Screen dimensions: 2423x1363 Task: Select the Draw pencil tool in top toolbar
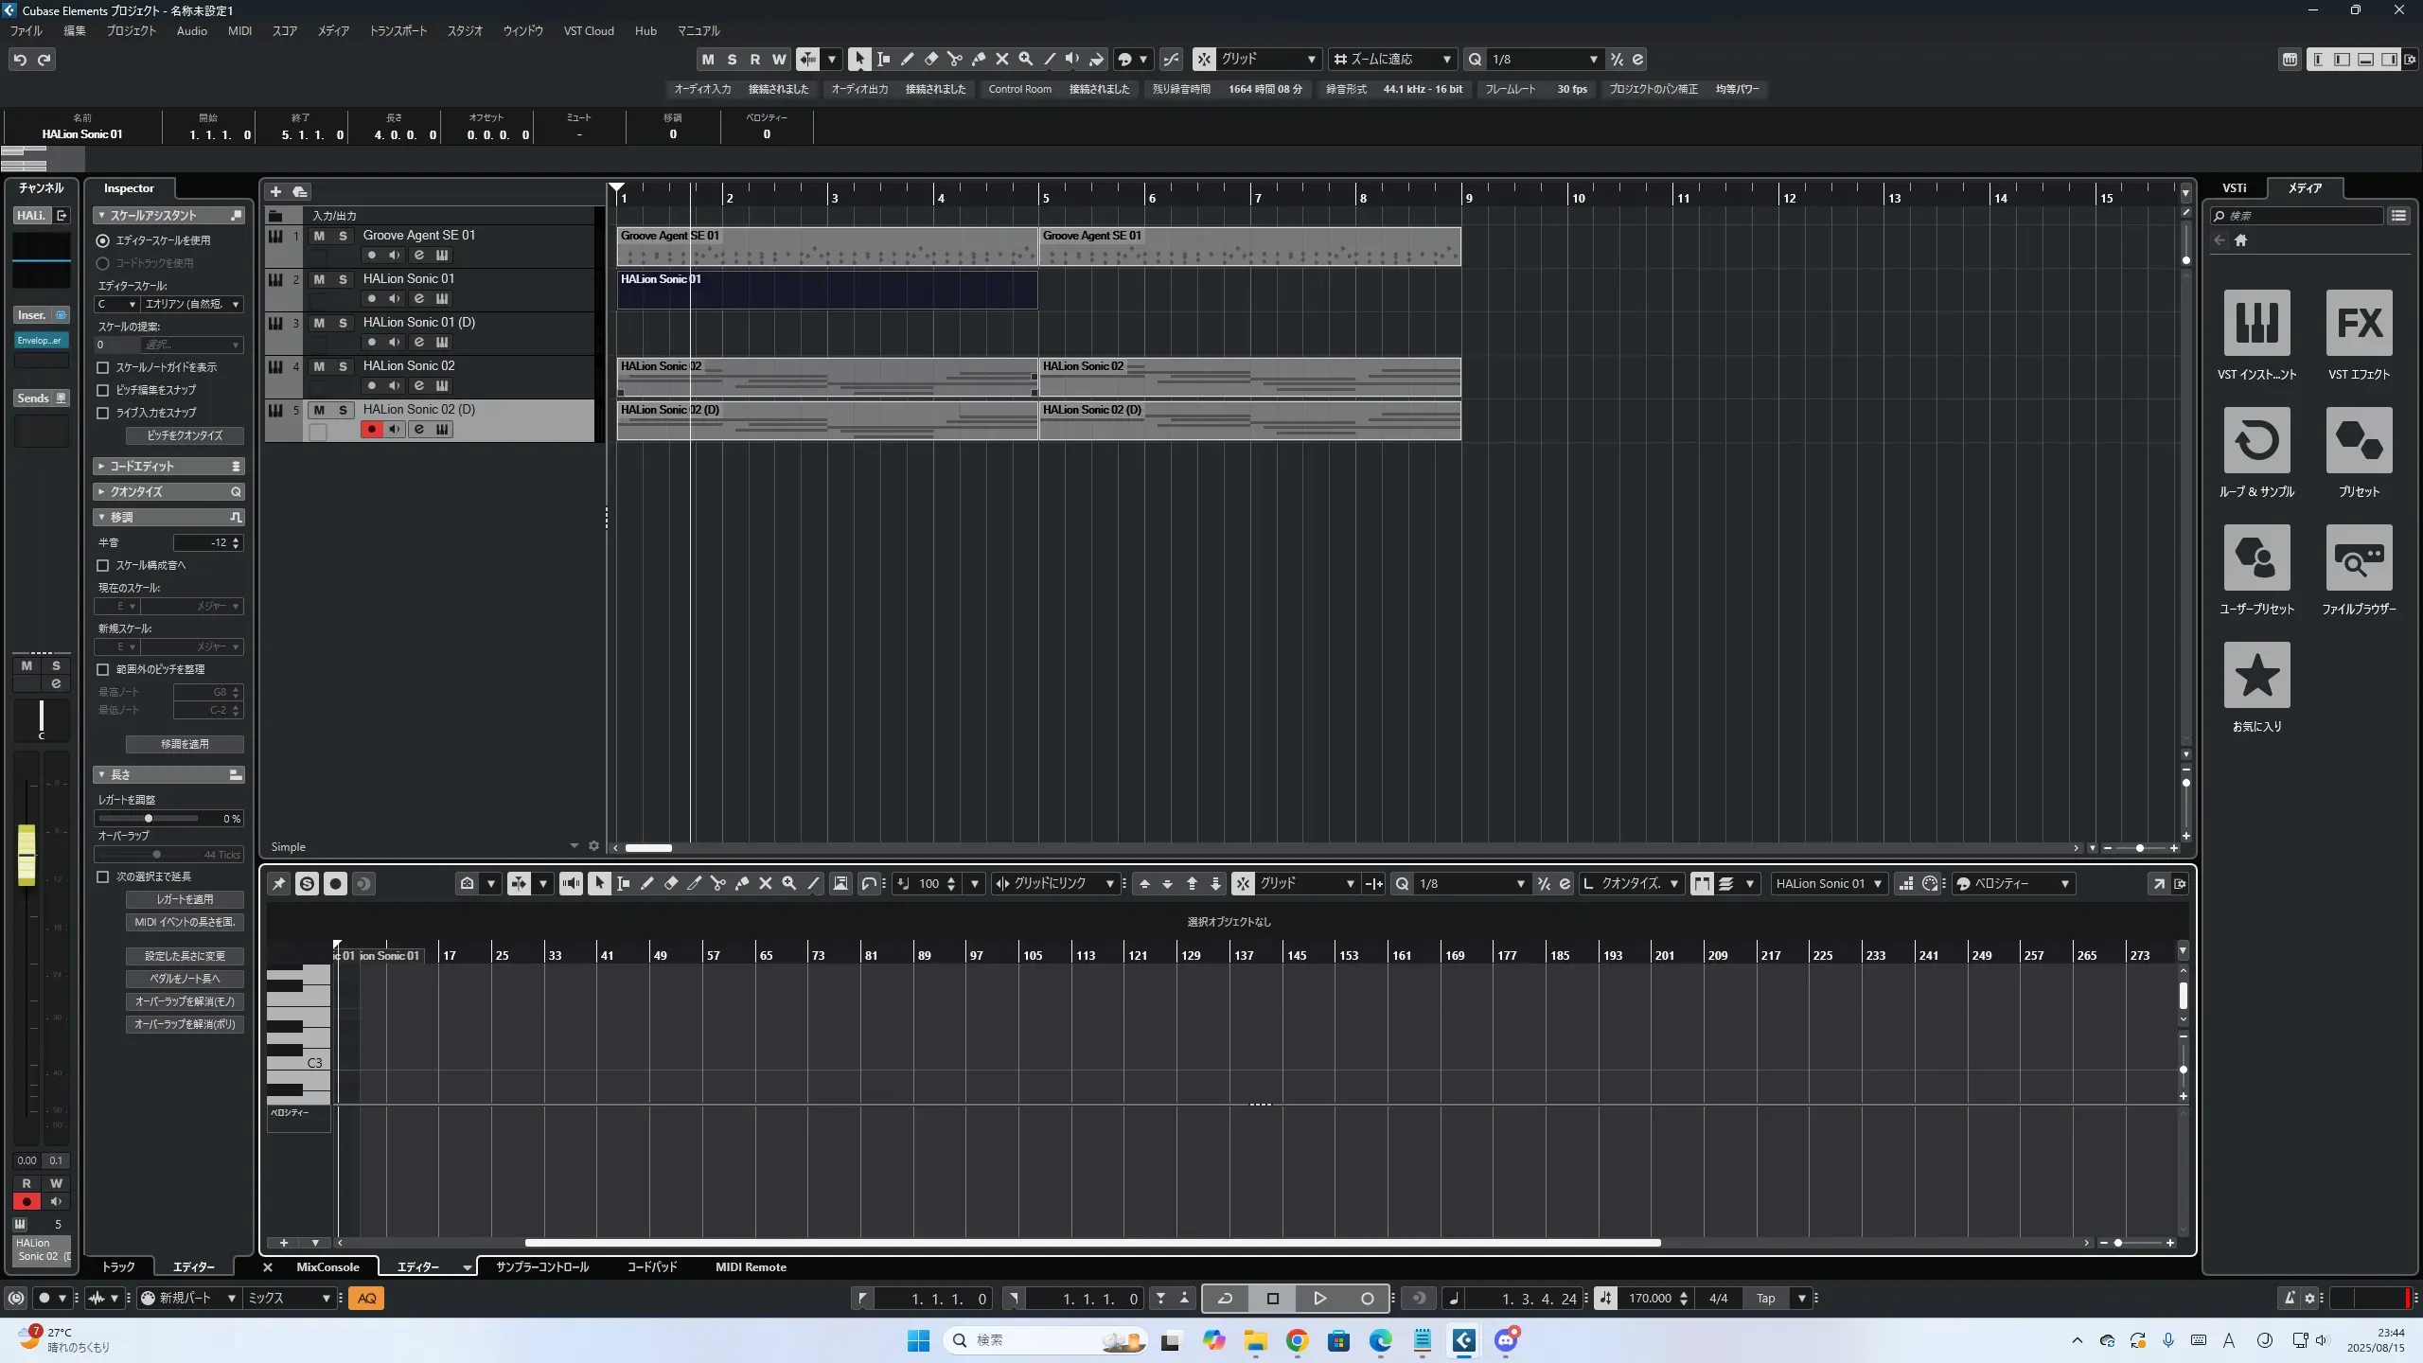click(907, 60)
